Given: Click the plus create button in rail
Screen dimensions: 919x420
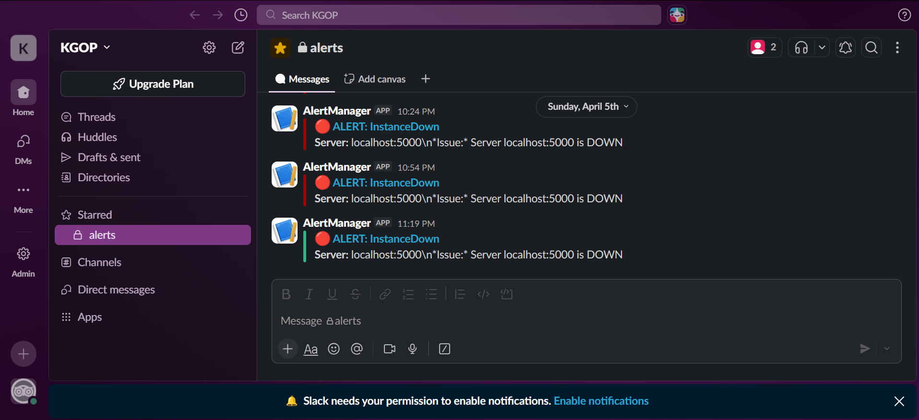Looking at the screenshot, I should [x=24, y=354].
